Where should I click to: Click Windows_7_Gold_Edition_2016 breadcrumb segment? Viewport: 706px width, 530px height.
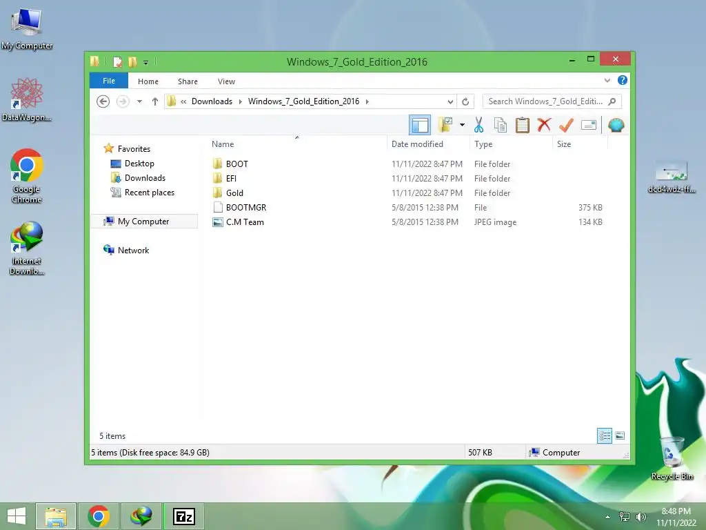(x=303, y=101)
